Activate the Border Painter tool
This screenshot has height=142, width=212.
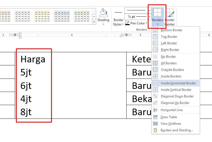point(170,17)
